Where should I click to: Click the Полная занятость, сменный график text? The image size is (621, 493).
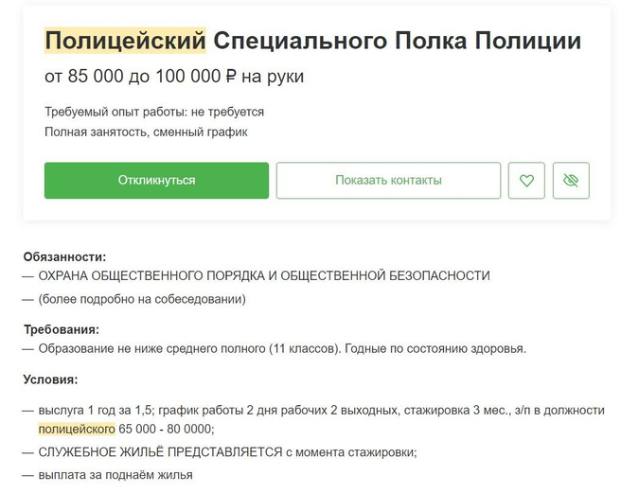click(x=146, y=132)
